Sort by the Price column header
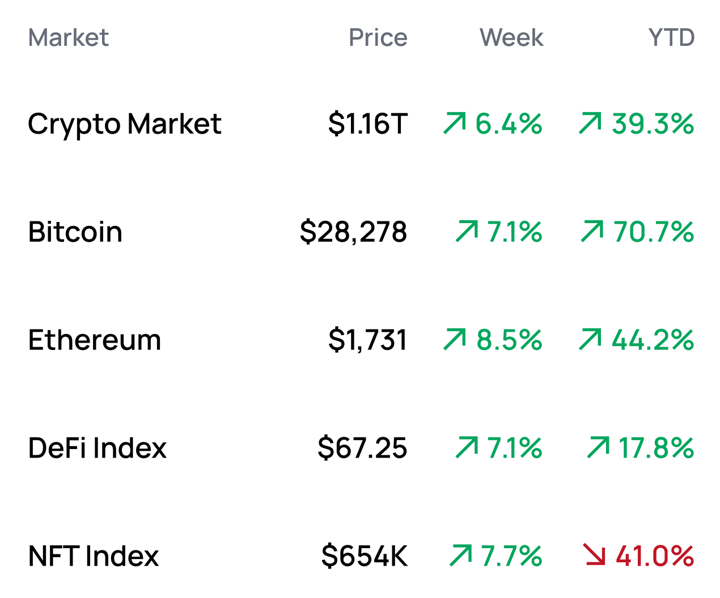The width and height of the screenshot is (720, 598). tap(378, 38)
